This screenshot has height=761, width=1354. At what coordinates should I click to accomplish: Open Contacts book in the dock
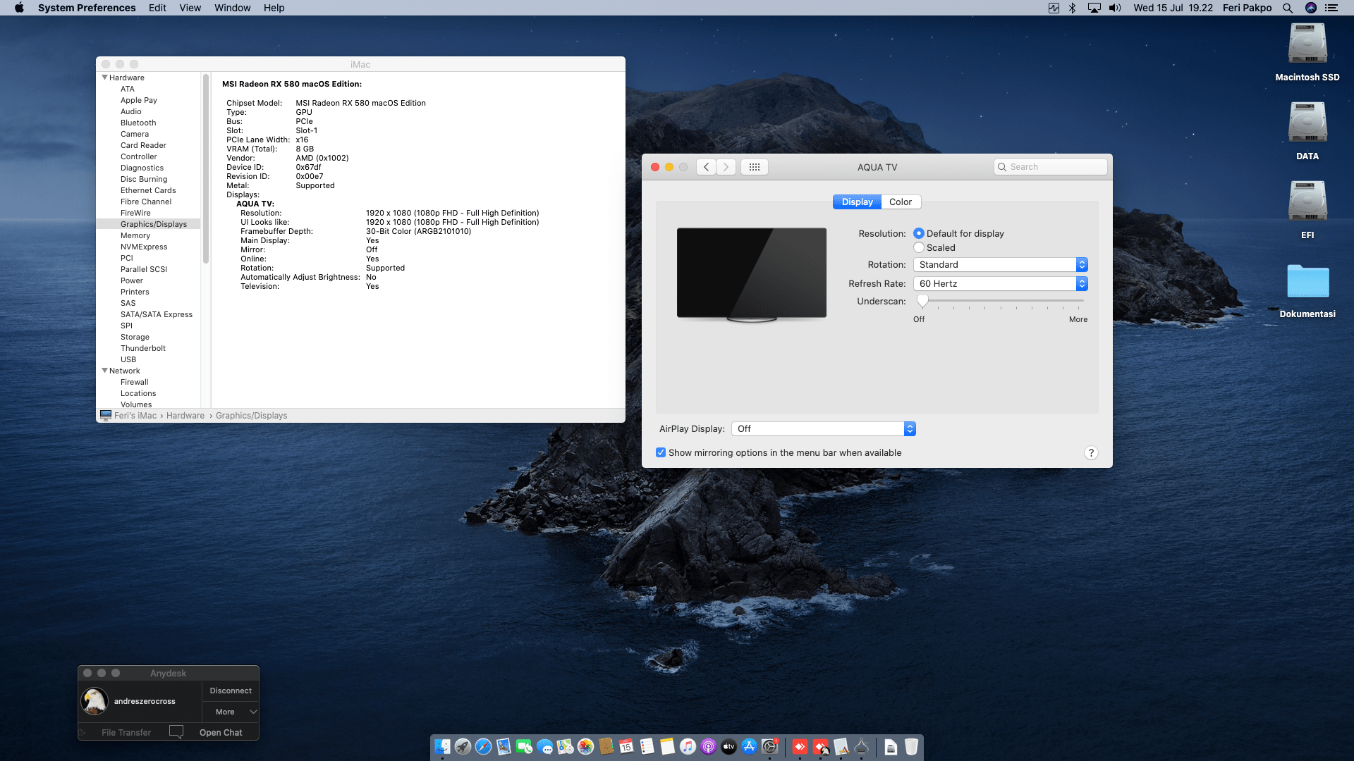pos(606,747)
